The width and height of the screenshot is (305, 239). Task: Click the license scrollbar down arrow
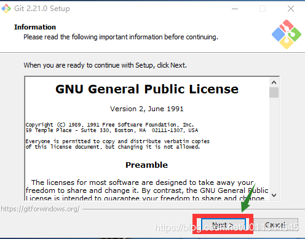[274, 195]
